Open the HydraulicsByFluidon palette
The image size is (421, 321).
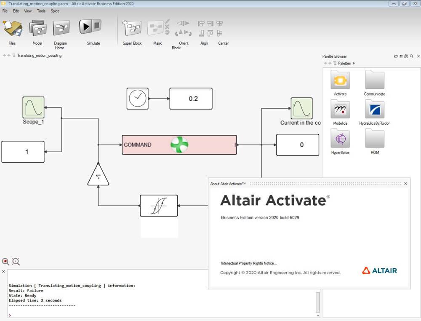375,110
